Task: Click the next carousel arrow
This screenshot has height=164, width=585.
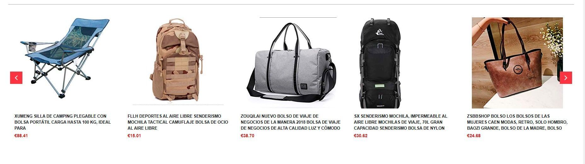Action: pyautogui.click(x=566, y=78)
